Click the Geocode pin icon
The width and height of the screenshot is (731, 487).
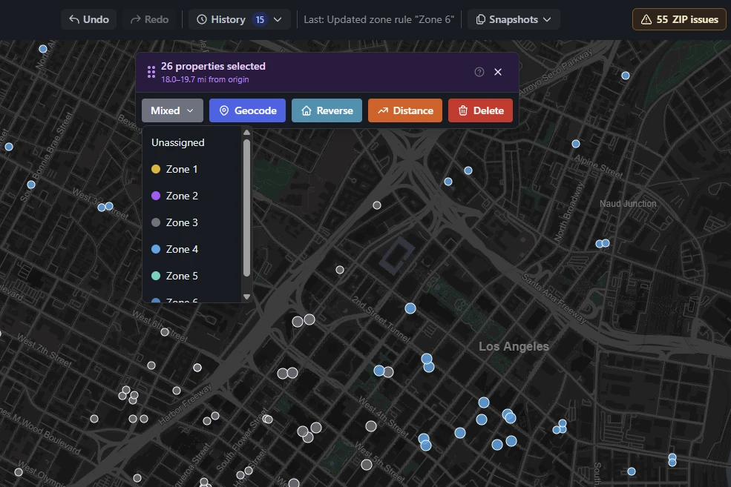(x=224, y=110)
